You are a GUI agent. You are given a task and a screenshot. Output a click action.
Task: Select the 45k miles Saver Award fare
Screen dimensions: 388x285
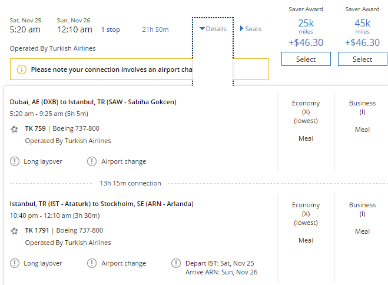pyautogui.click(x=362, y=59)
